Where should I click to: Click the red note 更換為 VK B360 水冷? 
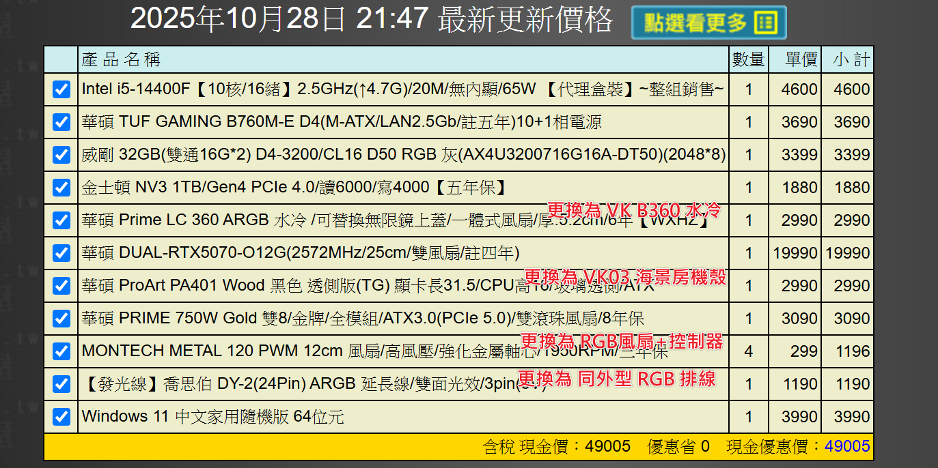634,209
